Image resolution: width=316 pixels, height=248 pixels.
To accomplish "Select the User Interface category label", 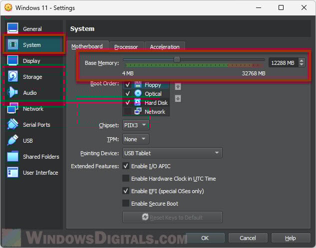I will tap(40, 173).
